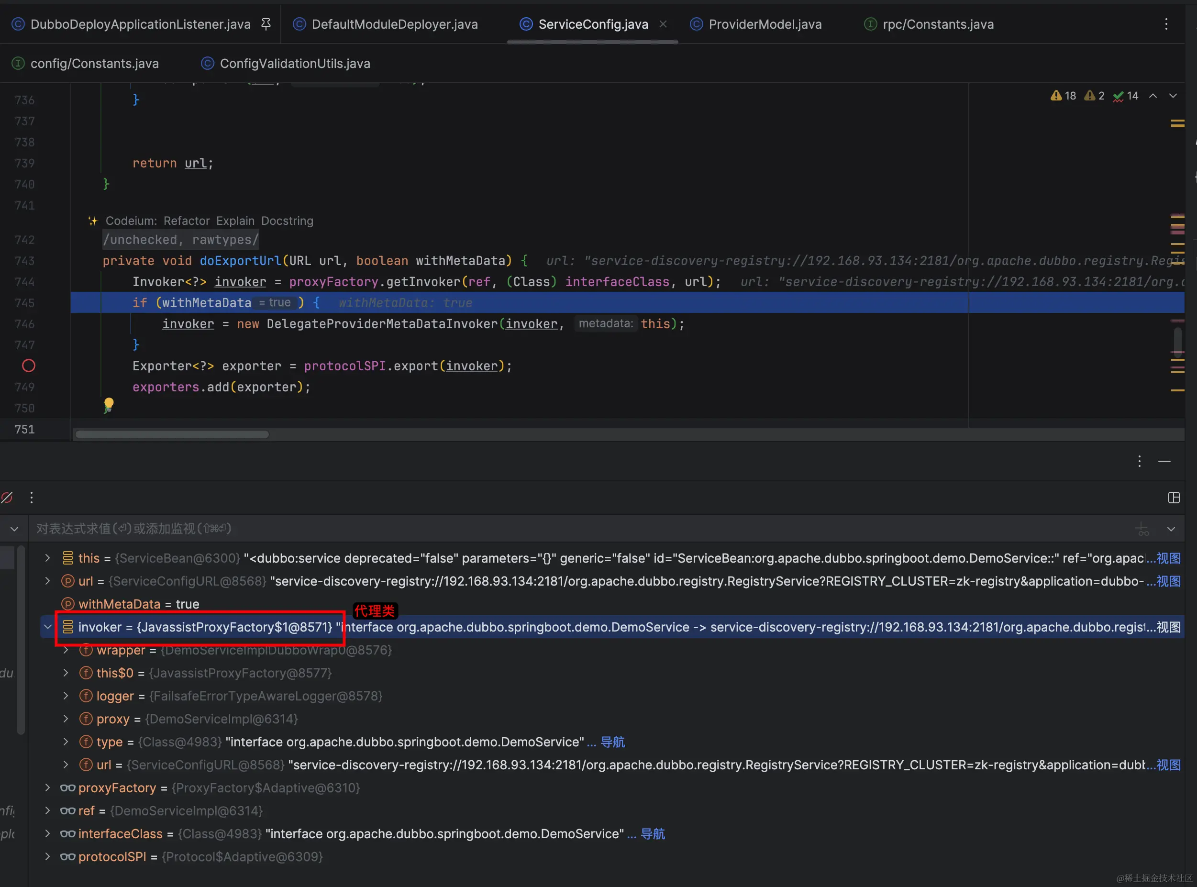Viewport: 1197px width, 887px height.
Task: Jump to next highlighted problem arrow
Action: 1173,96
